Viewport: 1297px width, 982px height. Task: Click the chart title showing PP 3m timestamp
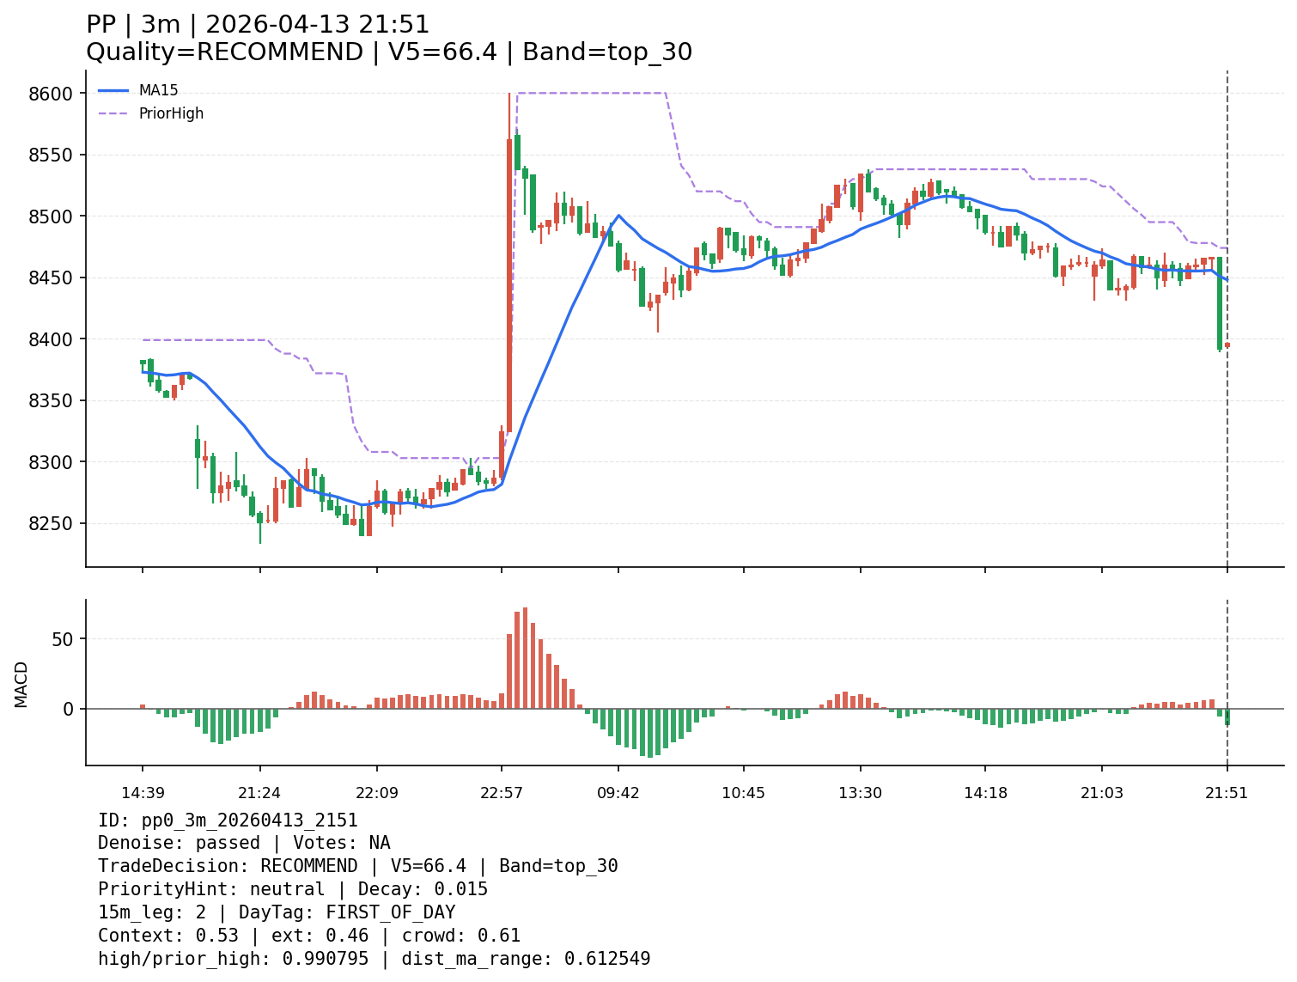(x=258, y=25)
